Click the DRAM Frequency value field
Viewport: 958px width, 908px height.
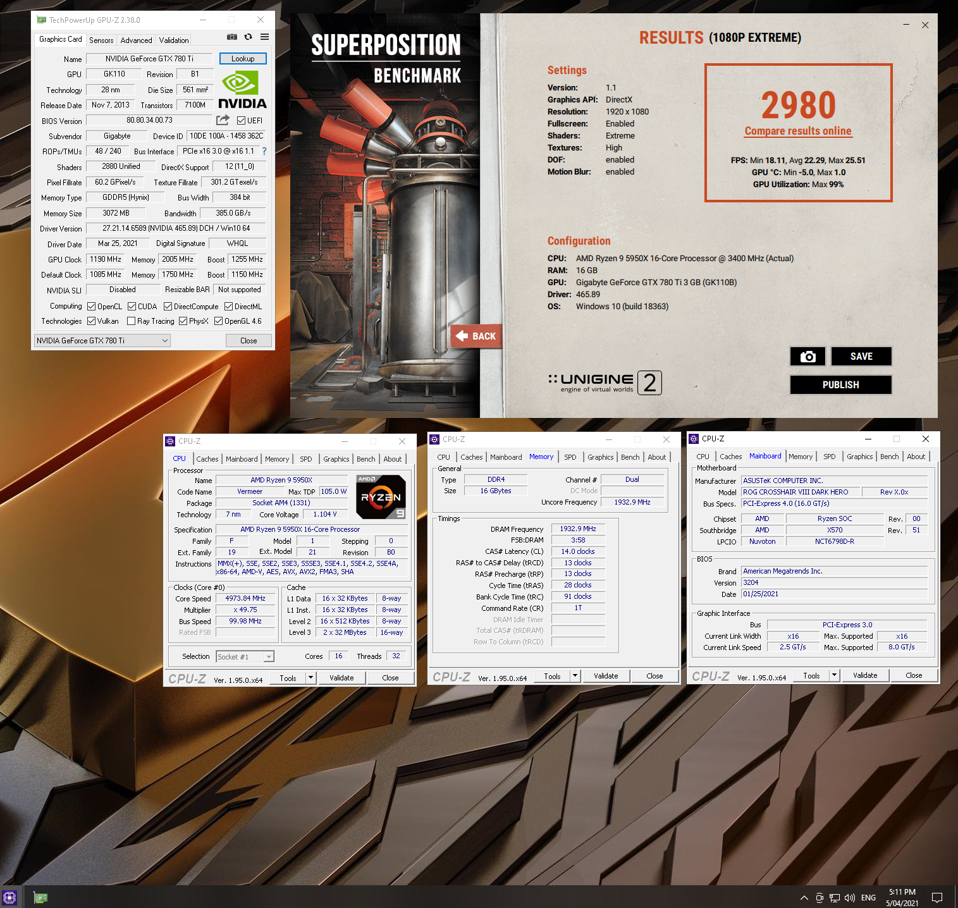pos(578,529)
